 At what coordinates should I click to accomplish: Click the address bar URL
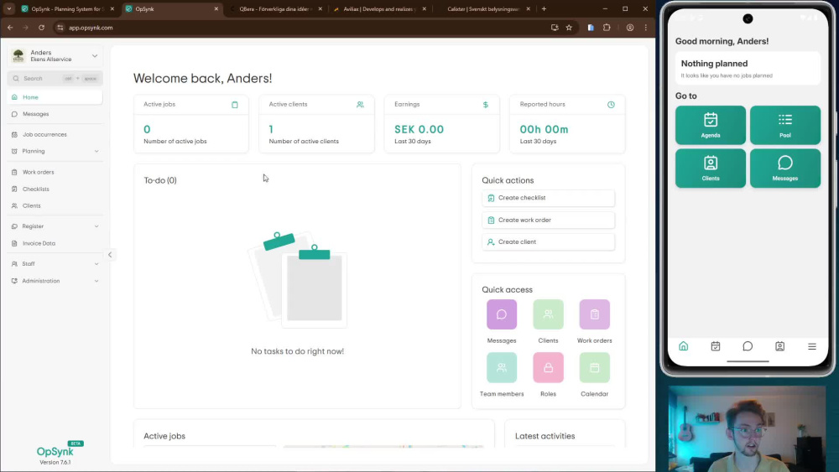pos(91,28)
